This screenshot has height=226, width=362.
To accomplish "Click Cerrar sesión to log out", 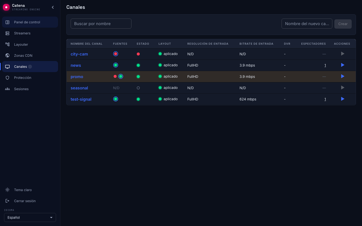I will pyautogui.click(x=30, y=201).
